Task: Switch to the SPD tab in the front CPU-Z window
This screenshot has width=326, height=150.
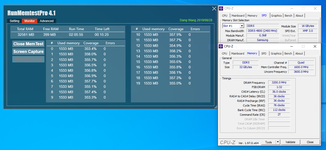Action: 264,53
